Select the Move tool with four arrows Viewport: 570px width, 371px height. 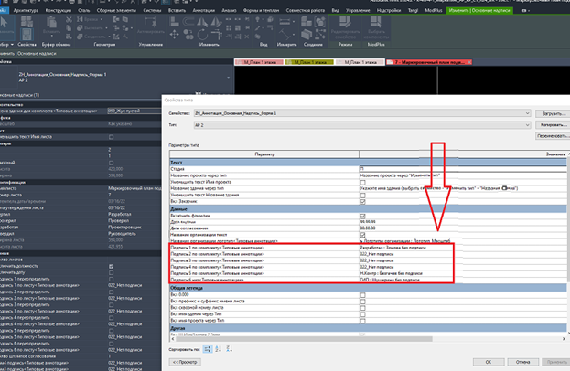tap(175, 35)
